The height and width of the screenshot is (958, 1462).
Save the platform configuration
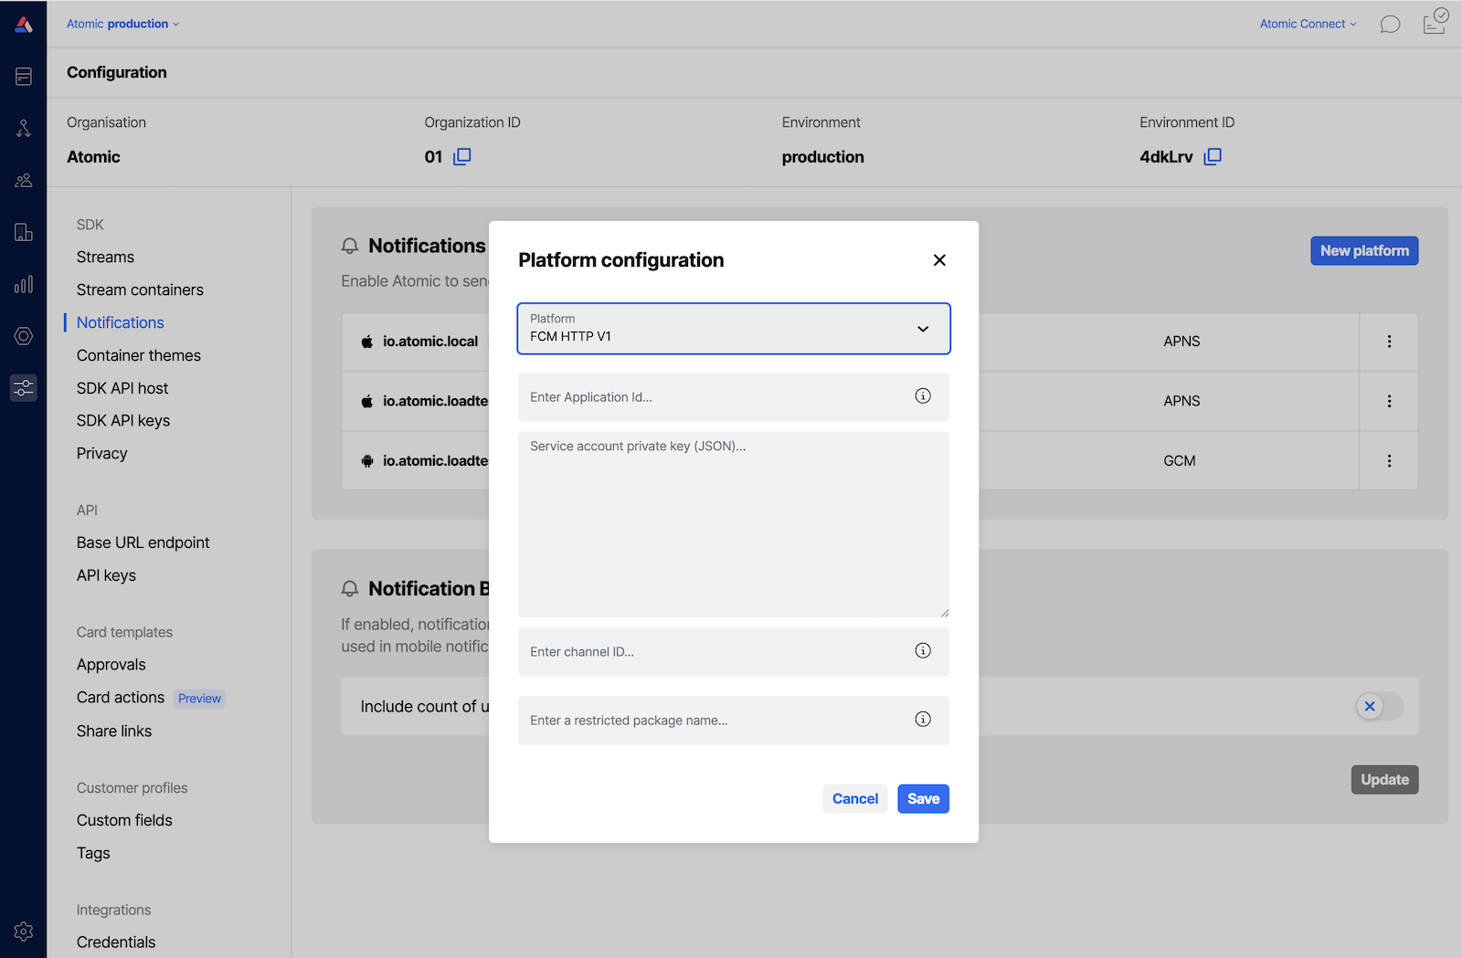coord(923,799)
